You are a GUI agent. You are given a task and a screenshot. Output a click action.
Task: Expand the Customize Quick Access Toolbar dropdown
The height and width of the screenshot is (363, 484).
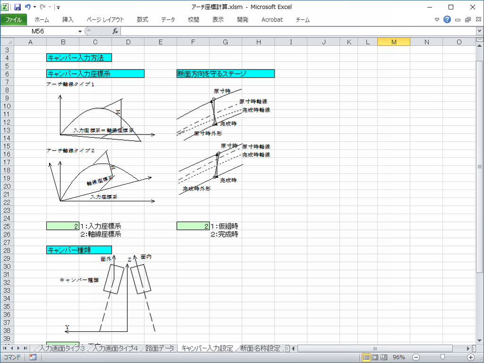point(58,7)
